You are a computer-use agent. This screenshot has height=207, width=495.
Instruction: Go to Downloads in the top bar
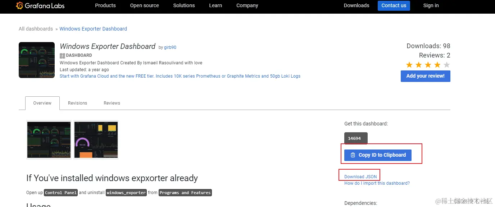357,5
